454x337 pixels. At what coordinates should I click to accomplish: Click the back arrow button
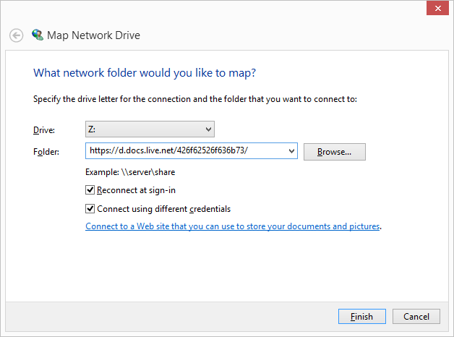click(17, 35)
